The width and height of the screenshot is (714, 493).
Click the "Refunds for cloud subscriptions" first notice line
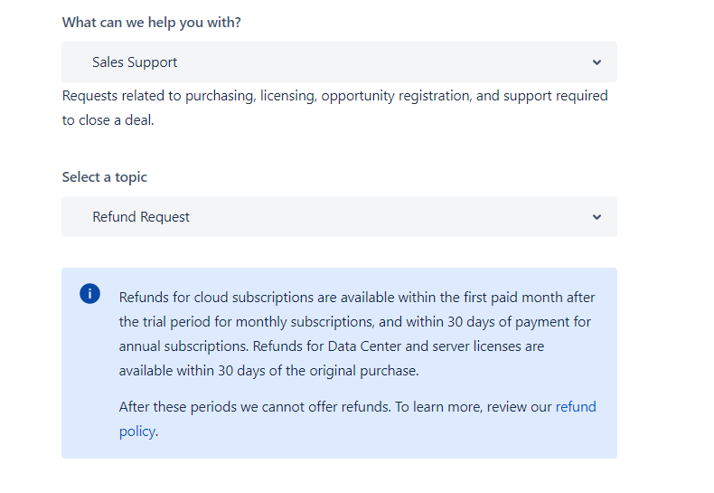[356, 297]
